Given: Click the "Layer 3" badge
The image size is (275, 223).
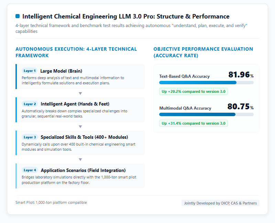Looking at the screenshot, I should click(30, 137).
